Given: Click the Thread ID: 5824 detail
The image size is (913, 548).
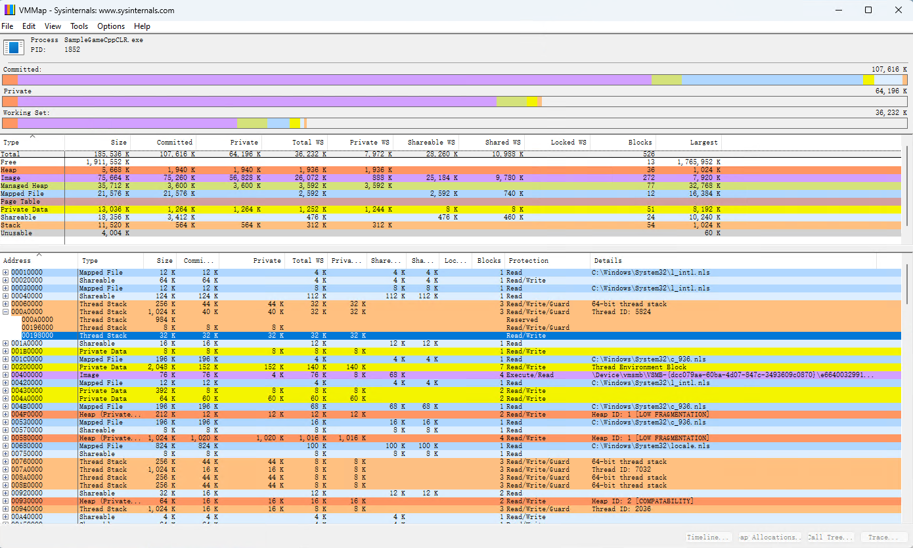Looking at the screenshot, I should 621,311.
